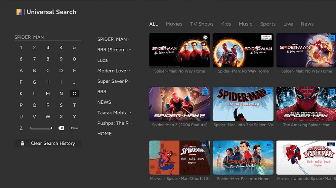Open Marvel's Spider-Man (Shorts) thumbnail
This screenshot has height=188, width=336.
[179, 157]
